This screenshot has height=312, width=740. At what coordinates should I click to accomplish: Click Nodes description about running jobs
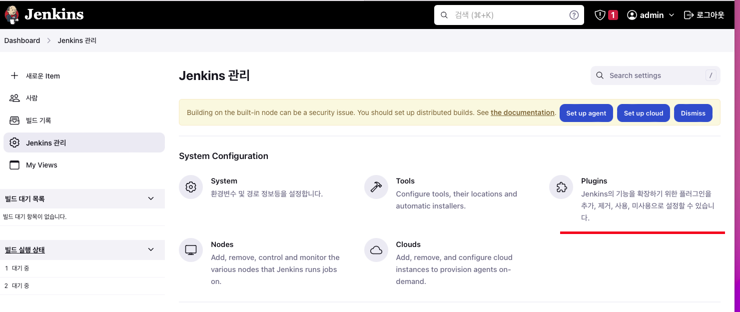(275, 269)
